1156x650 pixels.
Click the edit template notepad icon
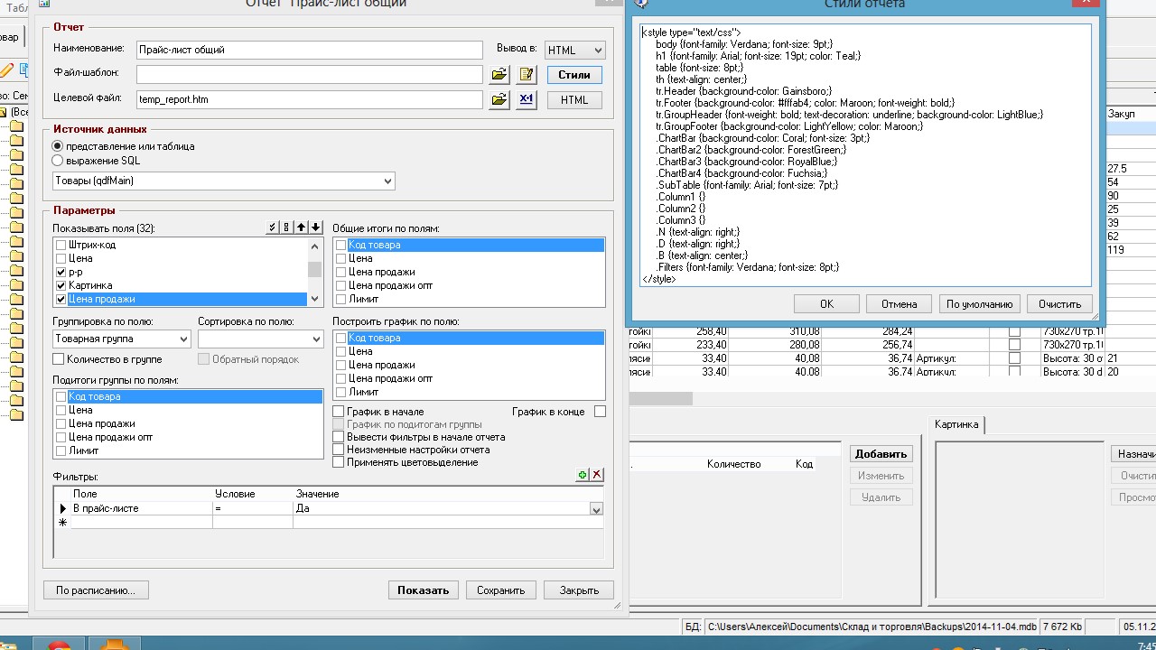point(527,75)
